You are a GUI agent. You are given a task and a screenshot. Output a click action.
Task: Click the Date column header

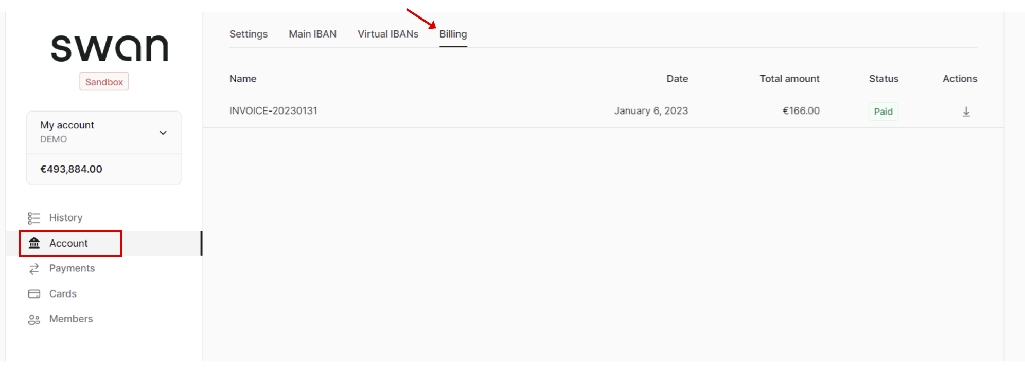click(x=677, y=79)
